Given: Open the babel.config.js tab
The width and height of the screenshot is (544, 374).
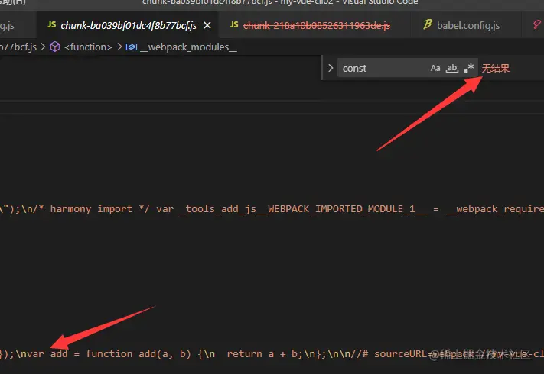Looking at the screenshot, I should pos(468,25).
